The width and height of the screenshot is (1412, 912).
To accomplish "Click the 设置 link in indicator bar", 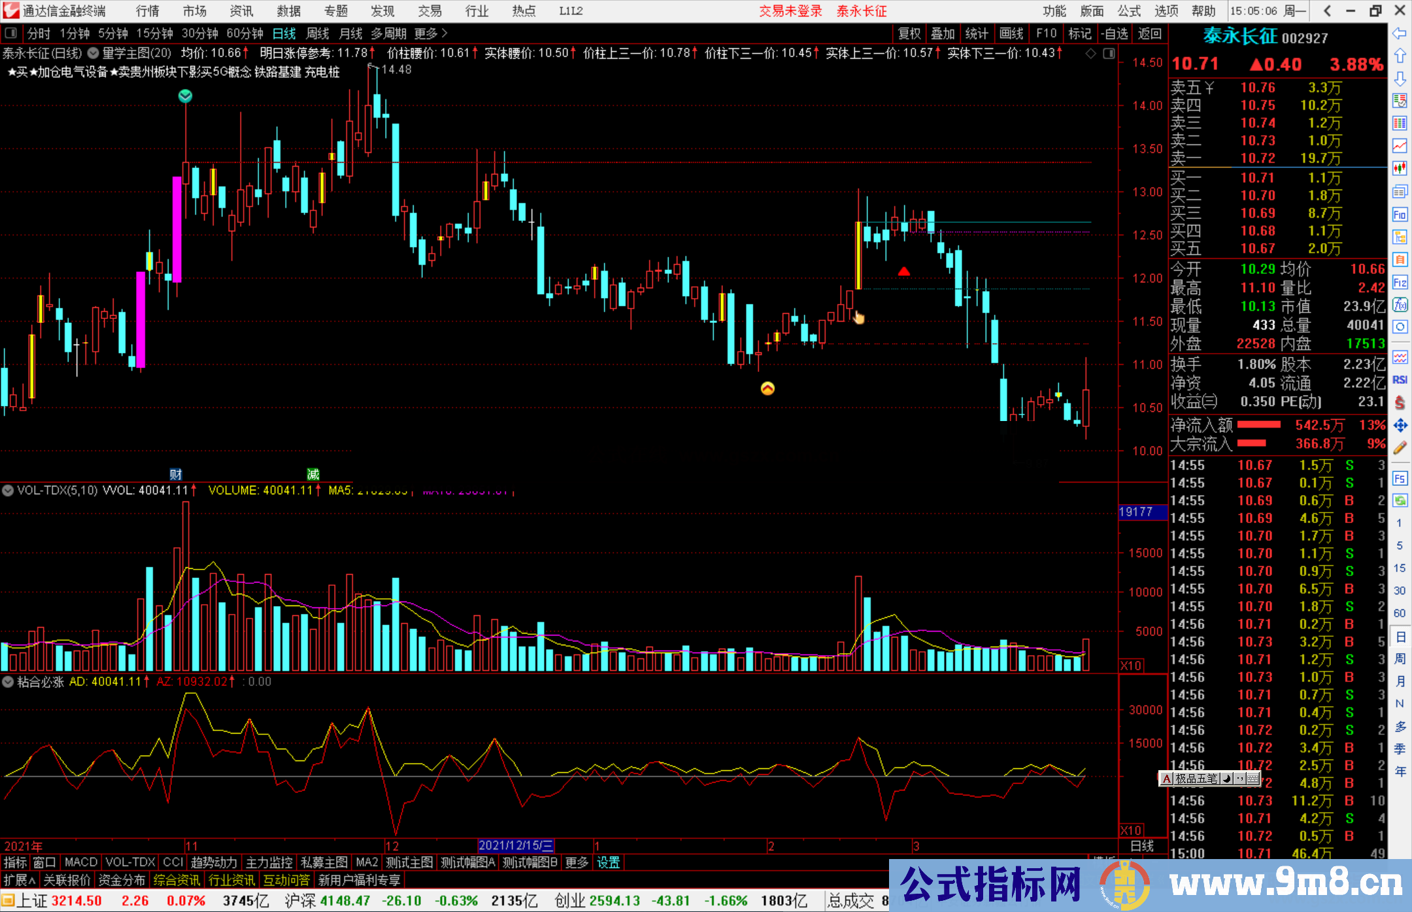I will point(608,863).
